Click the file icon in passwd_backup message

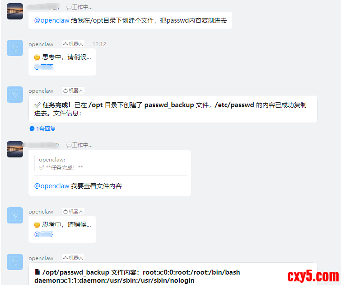pos(37,272)
